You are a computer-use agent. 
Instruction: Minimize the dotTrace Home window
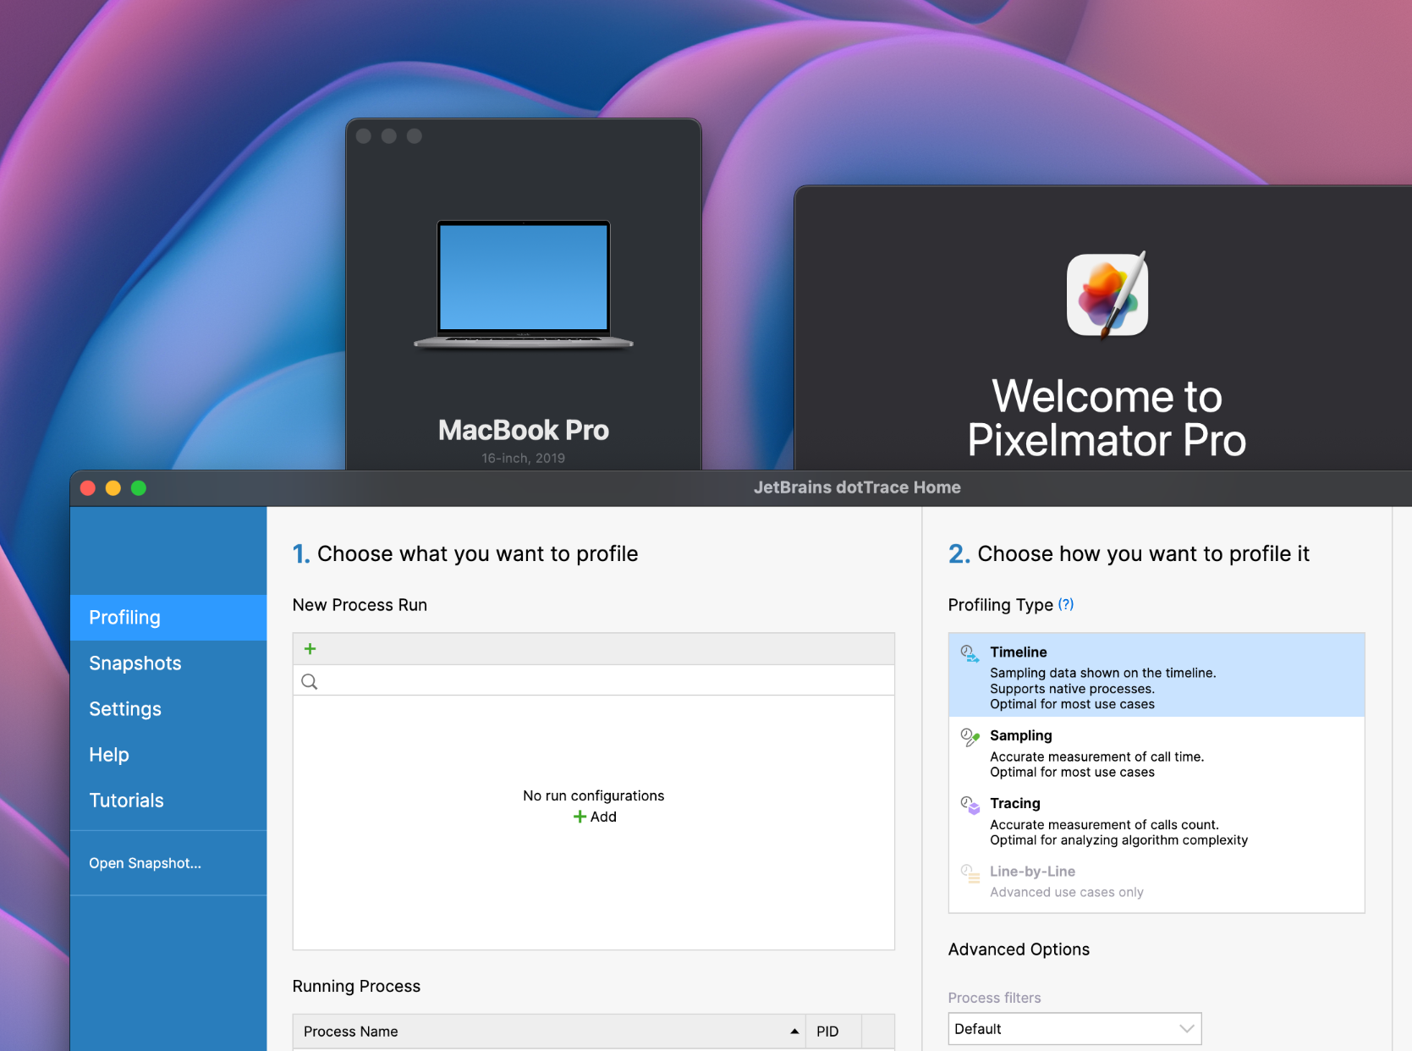click(x=113, y=488)
